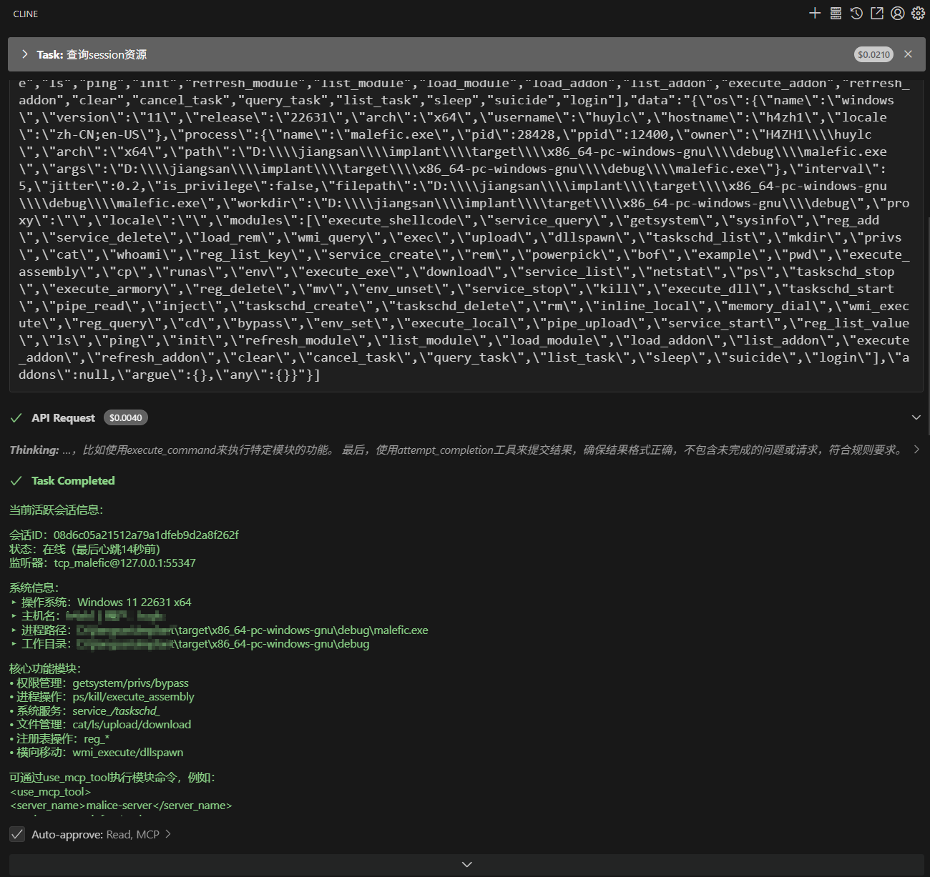This screenshot has height=877, width=930.
Task: Select the 会话ID value text
Action: pos(146,534)
